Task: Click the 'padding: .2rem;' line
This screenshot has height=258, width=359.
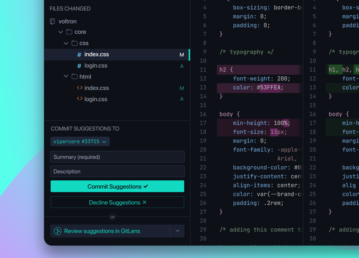Action: click(x=258, y=203)
